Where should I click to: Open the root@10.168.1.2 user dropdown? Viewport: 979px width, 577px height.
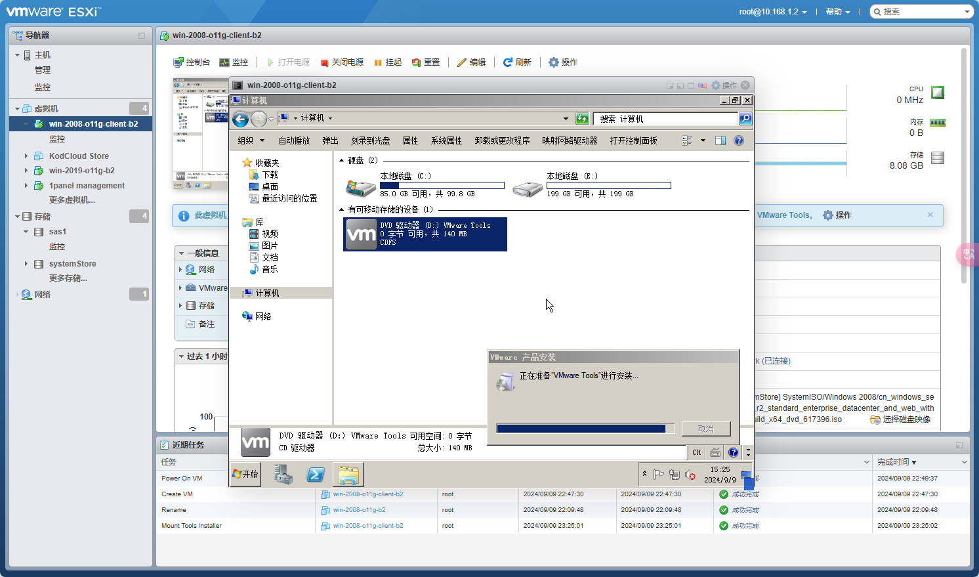coord(773,12)
